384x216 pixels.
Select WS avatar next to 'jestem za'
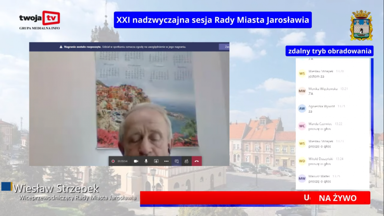(302, 74)
